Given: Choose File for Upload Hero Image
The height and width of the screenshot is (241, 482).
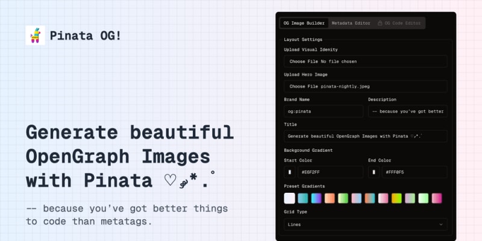Looking at the screenshot, I should [304, 86].
